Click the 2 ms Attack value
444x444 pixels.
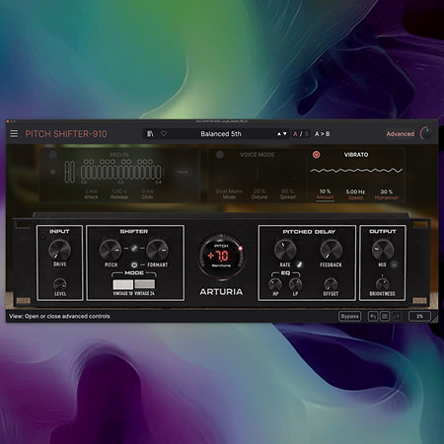click(91, 191)
